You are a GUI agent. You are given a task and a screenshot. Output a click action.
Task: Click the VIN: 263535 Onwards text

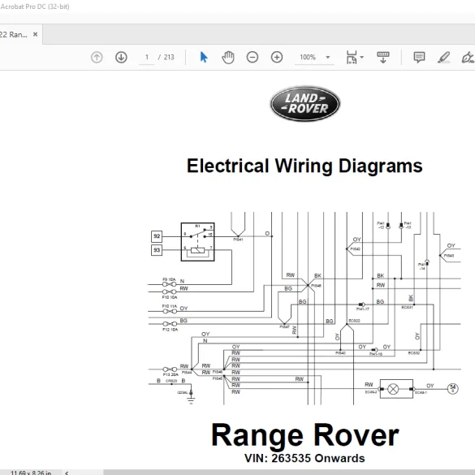[x=304, y=458]
